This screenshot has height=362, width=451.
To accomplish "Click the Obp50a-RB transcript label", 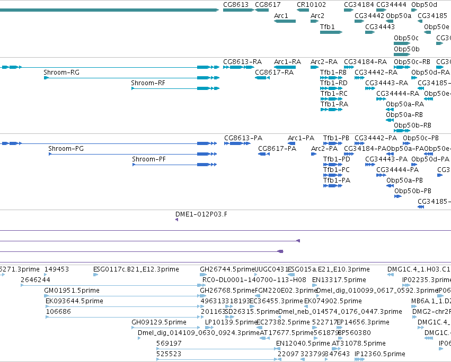I will coord(404,115).
